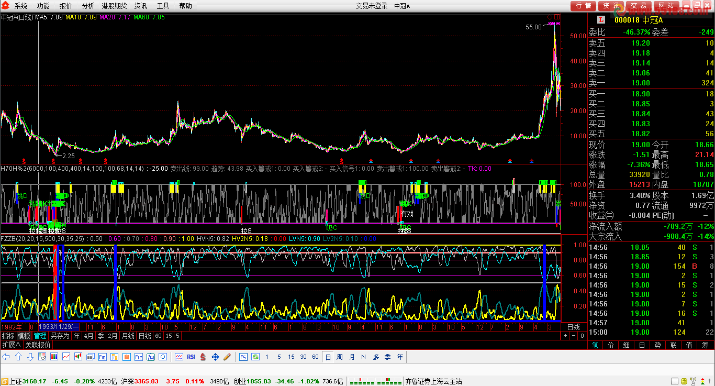The image size is (715, 386).
Task: Click the left arrow back icon
Action: (6, 357)
